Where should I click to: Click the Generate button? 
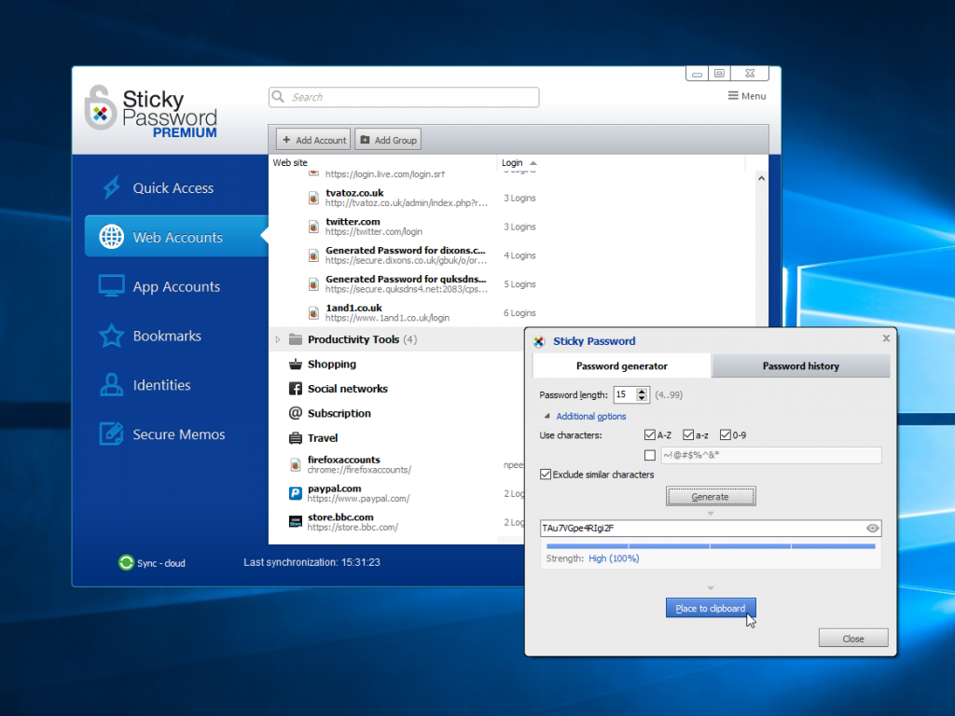(710, 497)
